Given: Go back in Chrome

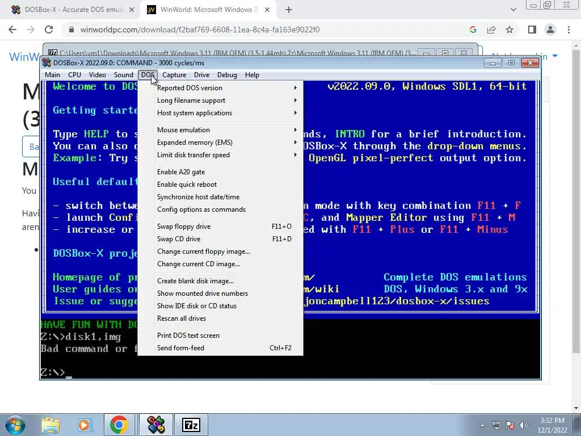Looking at the screenshot, I should (12, 30).
